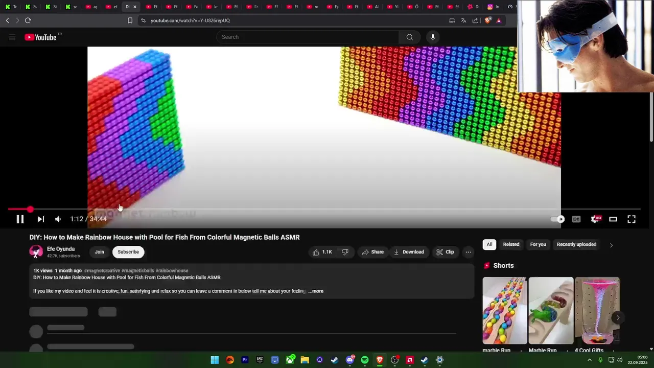Show more filter chips with right arrow
Screen dimensions: 654x368
pos(611,245)
